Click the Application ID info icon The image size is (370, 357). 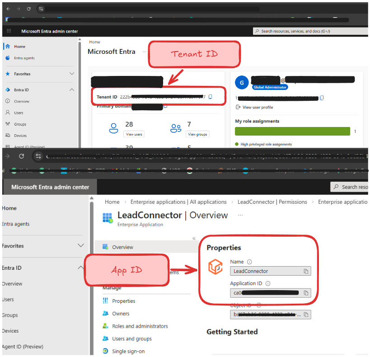[x=267, y=284]
